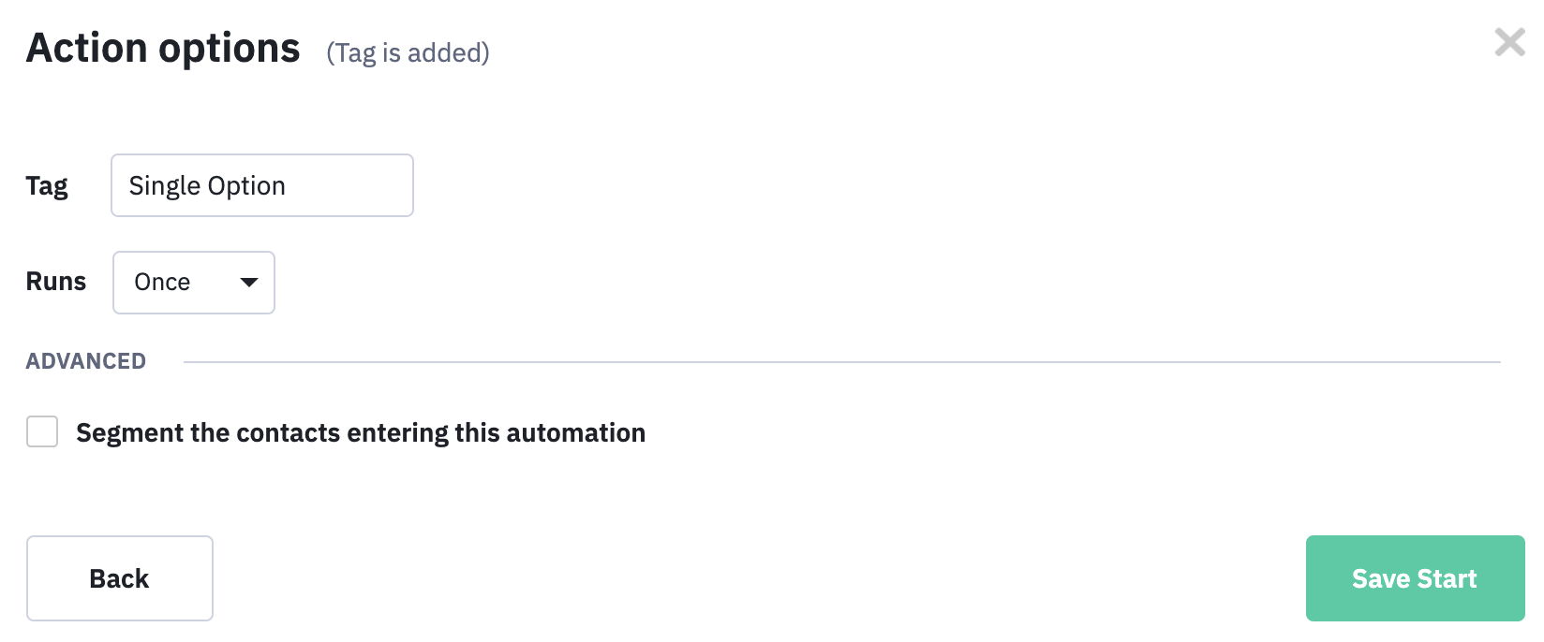1544x642 pixels.
Task: Close the Action options dialog
Action: [1509, 42]
